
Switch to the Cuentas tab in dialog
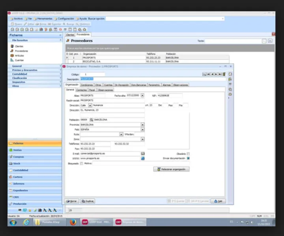pos(108,85)
